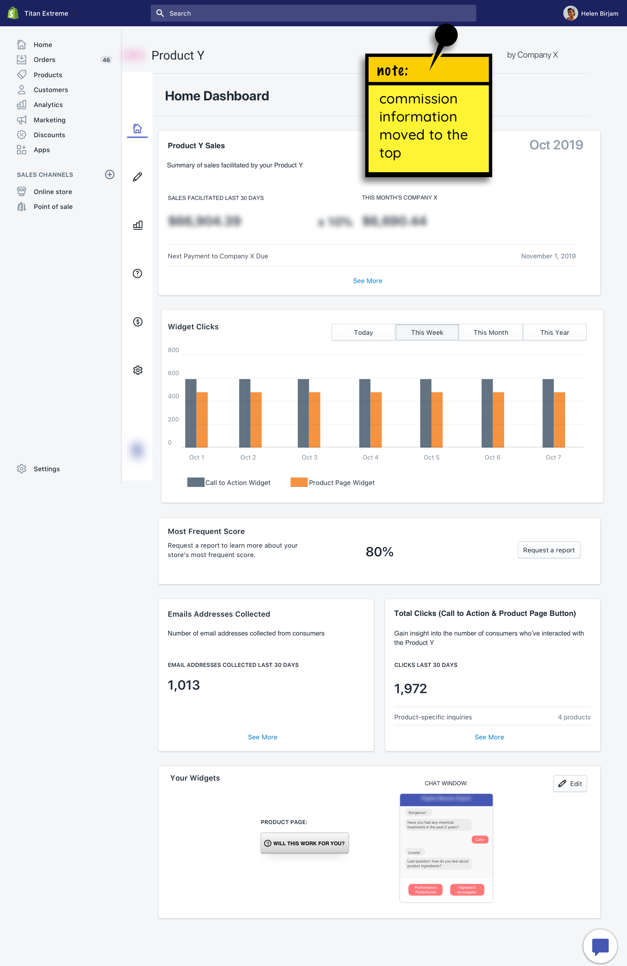Select the This Week tab

pos(427,332)
